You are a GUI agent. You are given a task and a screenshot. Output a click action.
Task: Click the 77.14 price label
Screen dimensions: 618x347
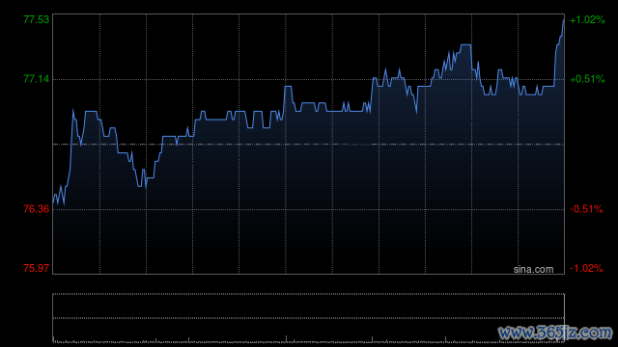pos(37,79)
